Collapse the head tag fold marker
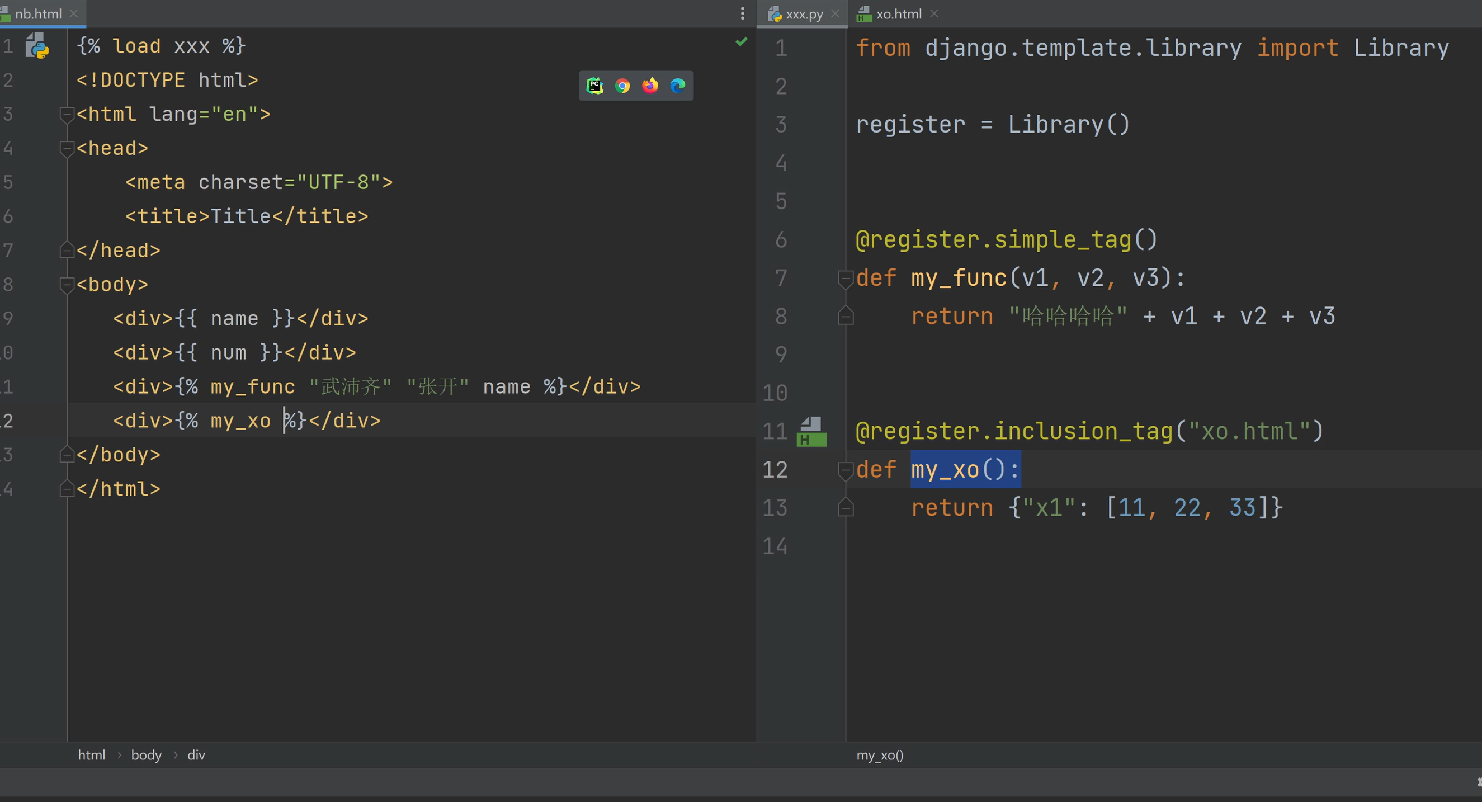The height and width of the screenshot is (802, 1482). (67, 148)
